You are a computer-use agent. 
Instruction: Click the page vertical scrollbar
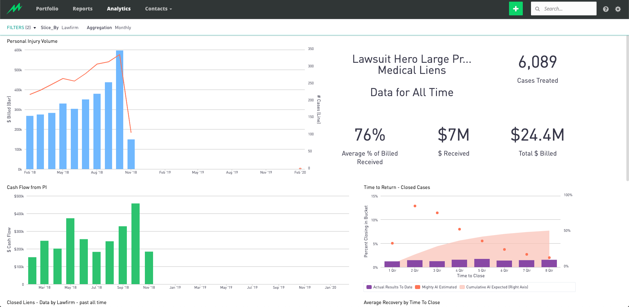pos(627,108)
